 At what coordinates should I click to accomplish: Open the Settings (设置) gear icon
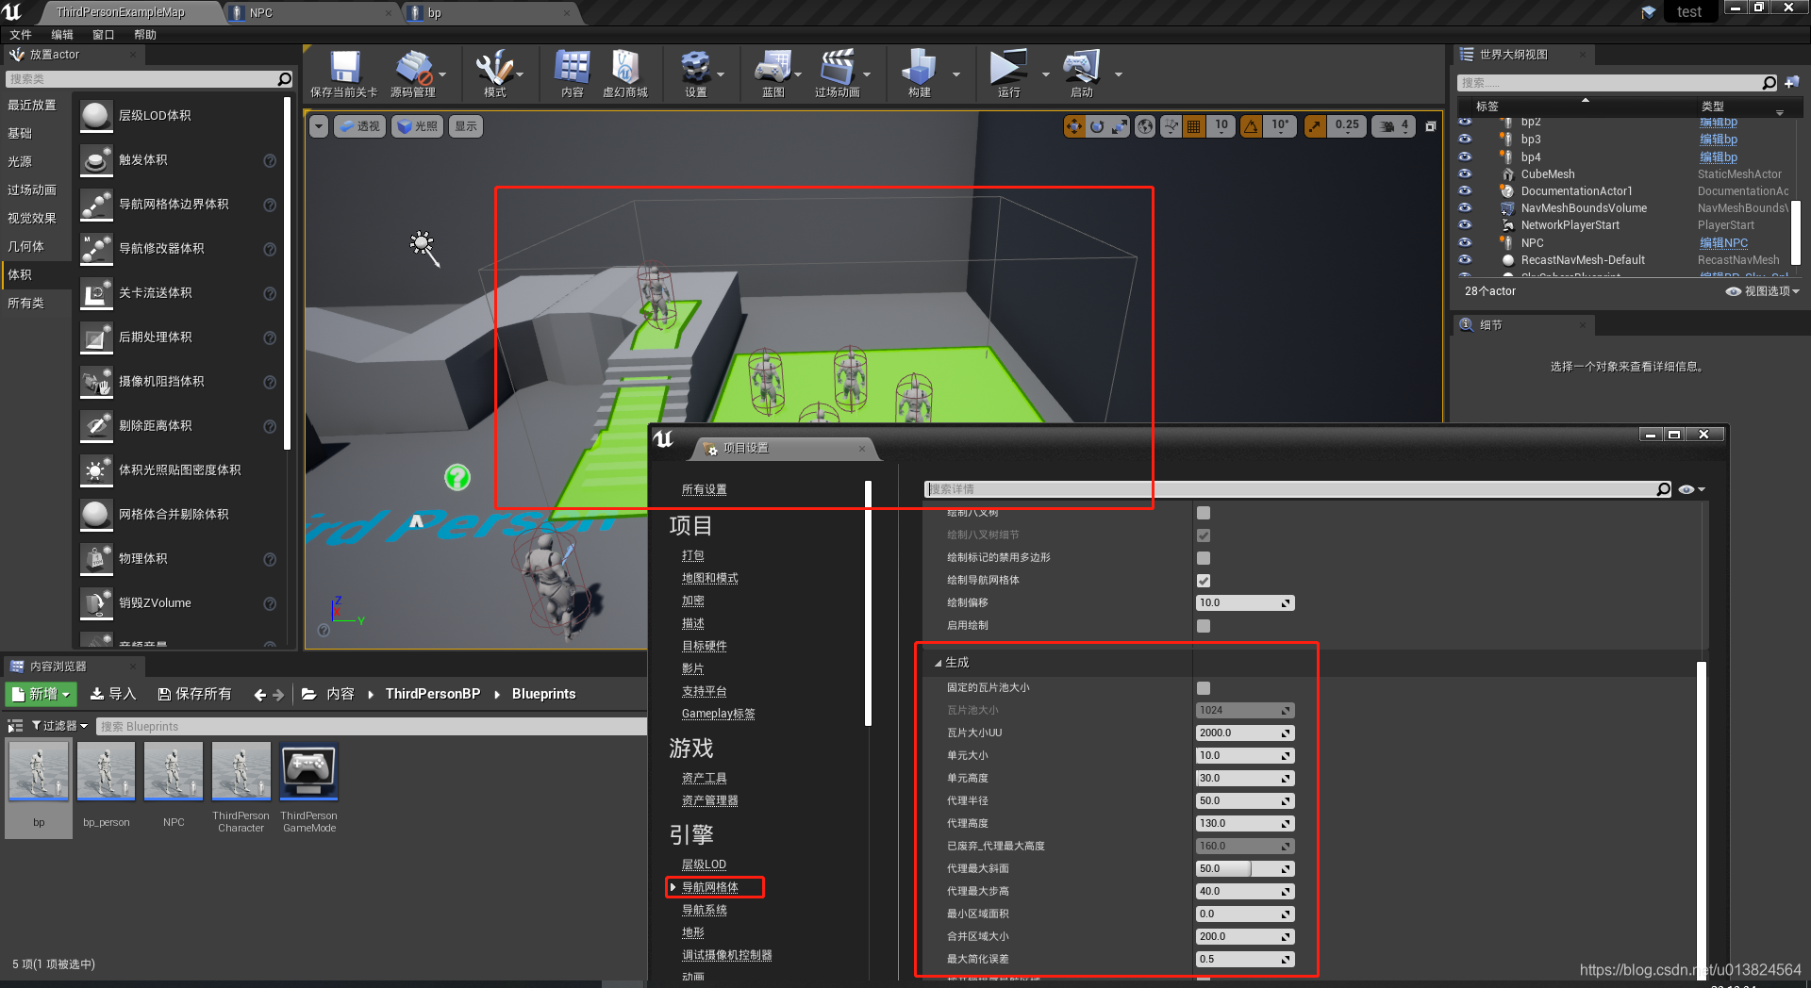[696, 67]
